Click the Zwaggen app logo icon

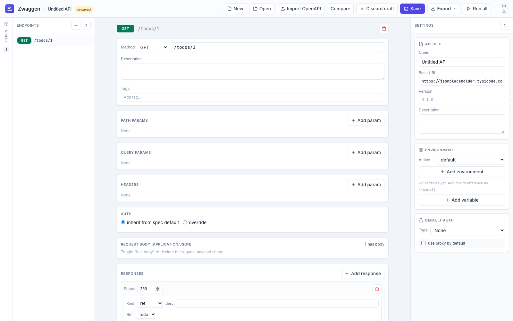coord(9,9)
